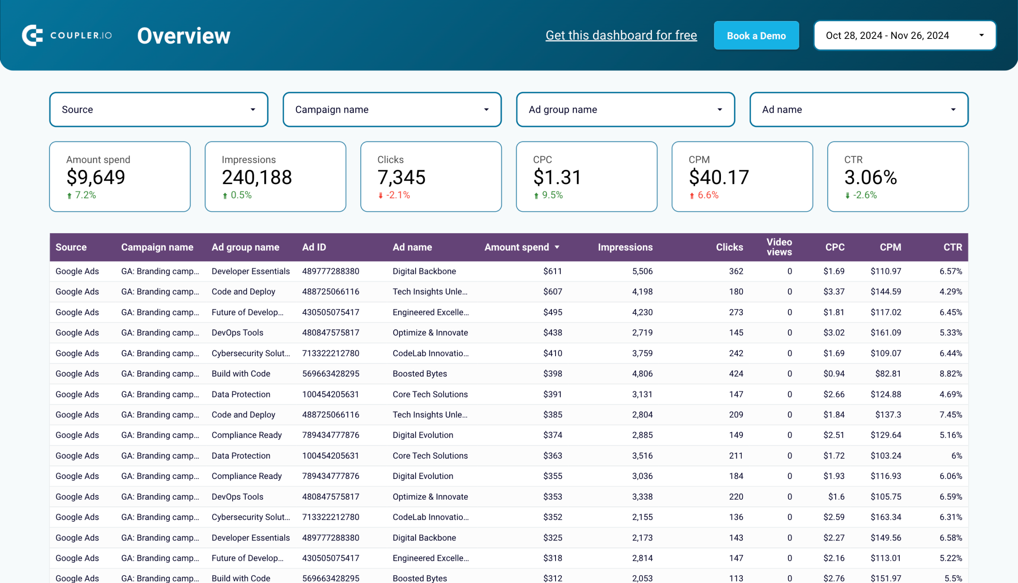
Task: Click the Coupler.io logo icon
Action: click(x=32, y=36)
